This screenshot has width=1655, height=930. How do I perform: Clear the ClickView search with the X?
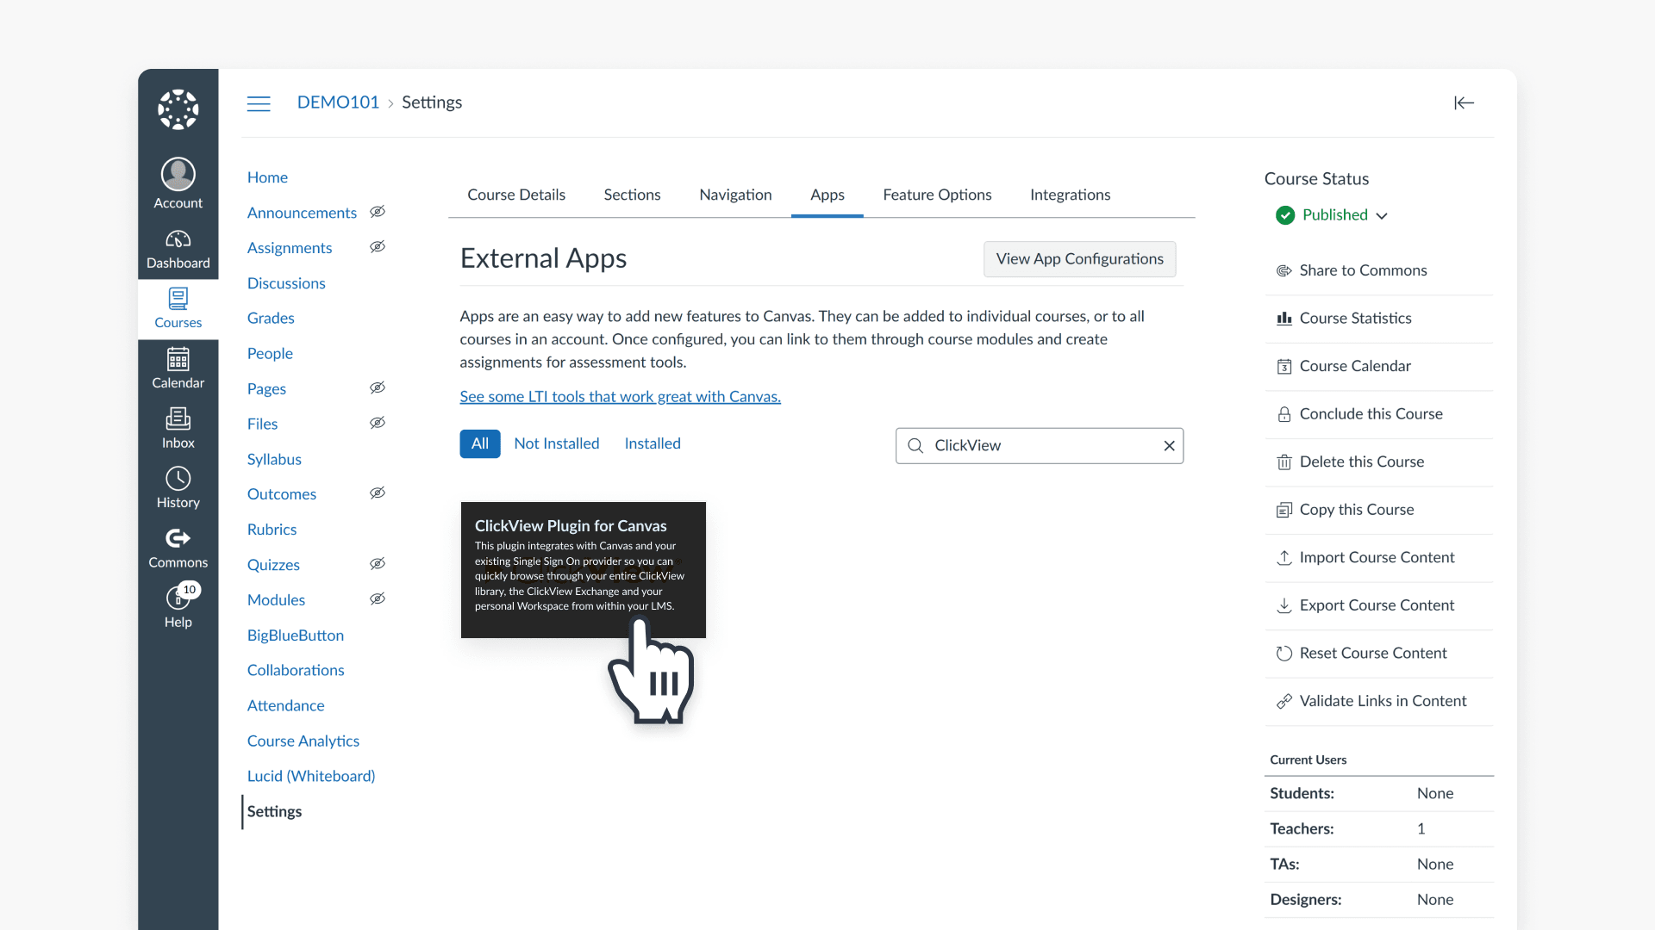click(x=1169, y=445)
